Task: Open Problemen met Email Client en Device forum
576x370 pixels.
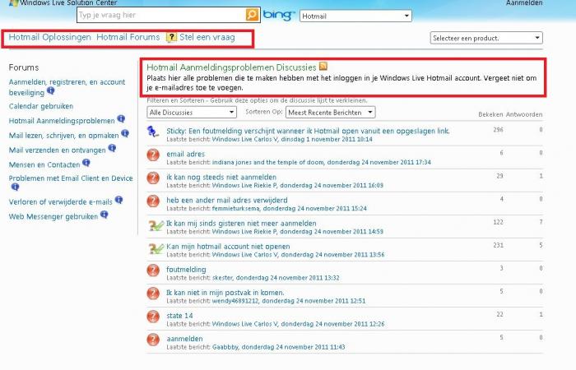Action: (71, 178)
